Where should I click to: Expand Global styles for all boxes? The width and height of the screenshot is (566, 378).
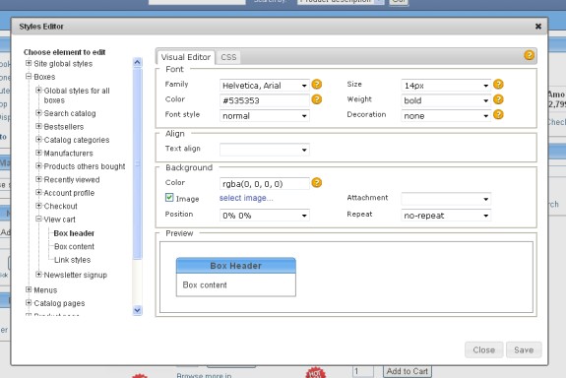point(38,90)
